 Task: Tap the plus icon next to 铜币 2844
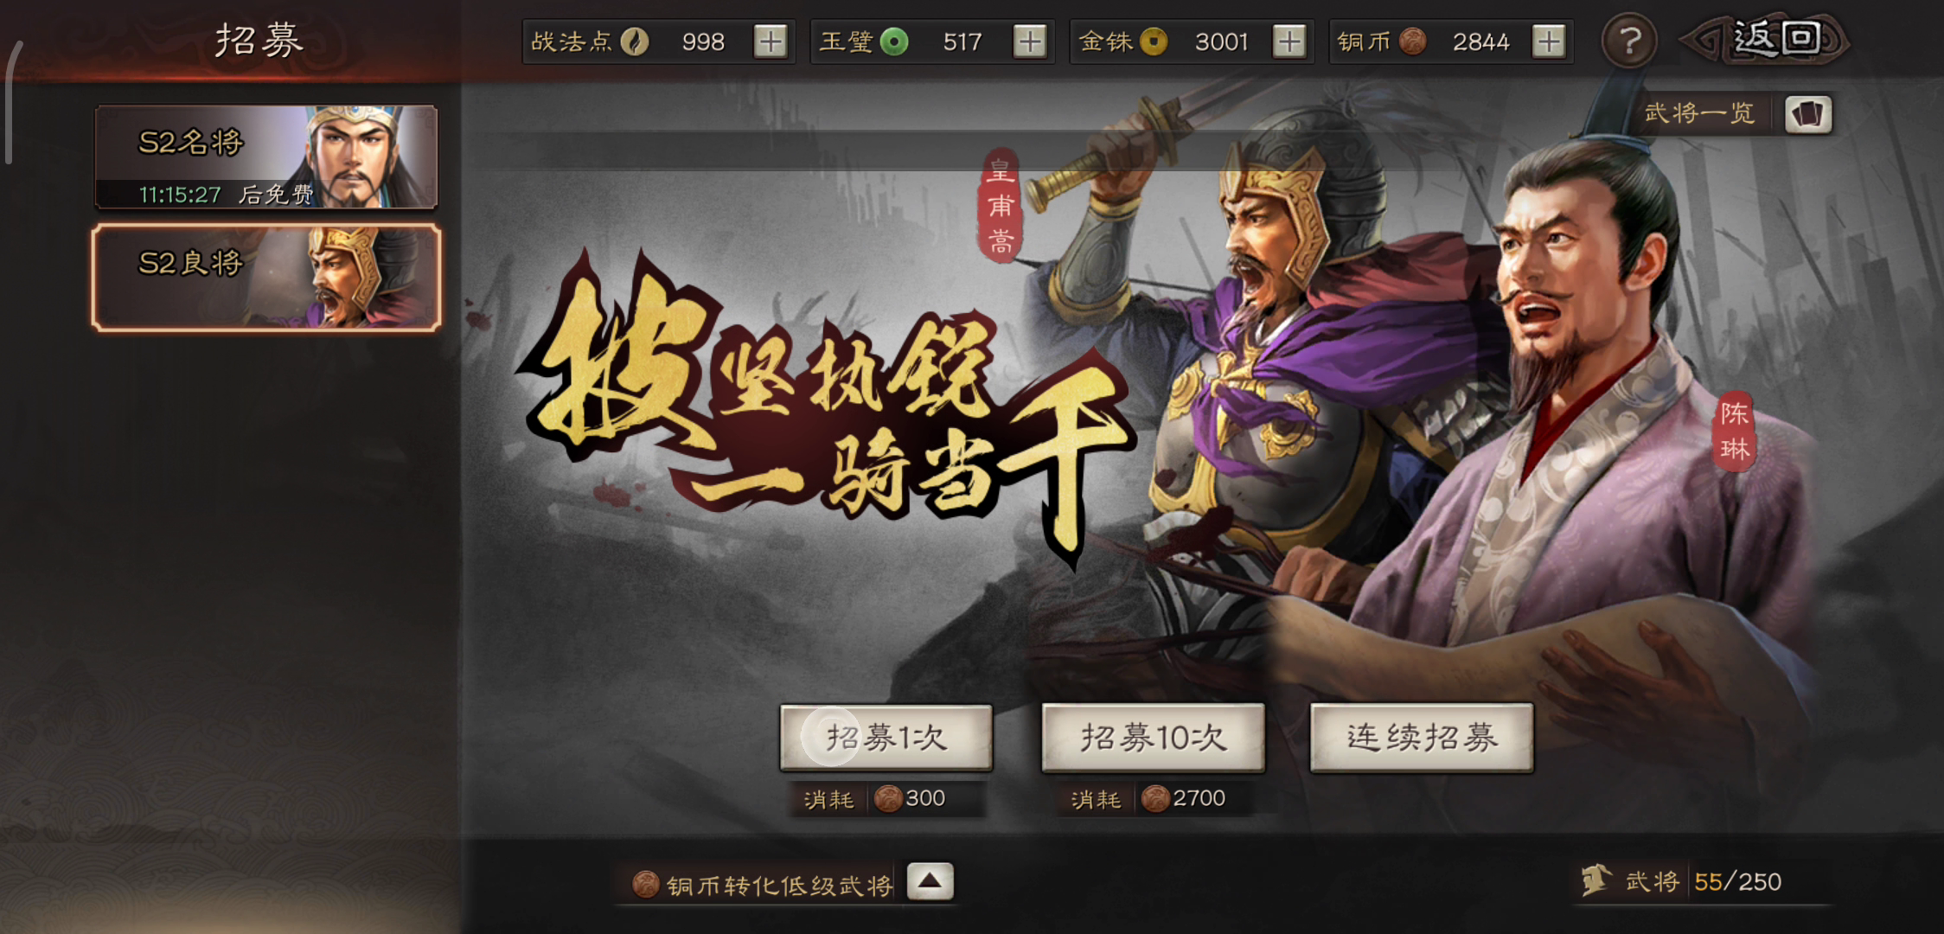1548,42
